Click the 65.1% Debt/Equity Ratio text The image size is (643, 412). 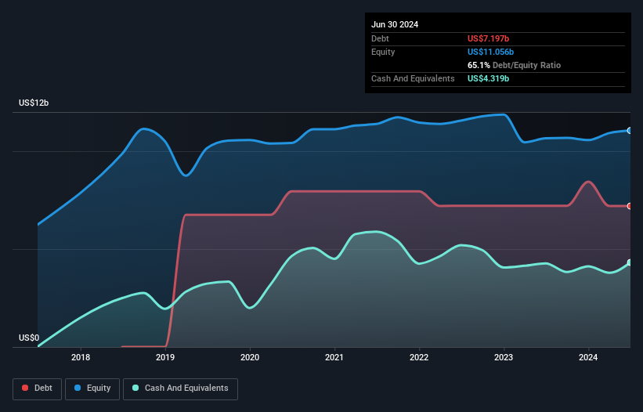click(514, 65)
